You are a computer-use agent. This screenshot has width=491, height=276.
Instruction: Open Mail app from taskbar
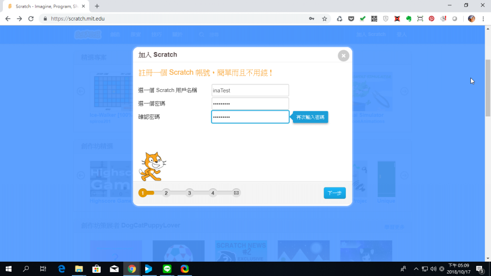click(114, 269)
